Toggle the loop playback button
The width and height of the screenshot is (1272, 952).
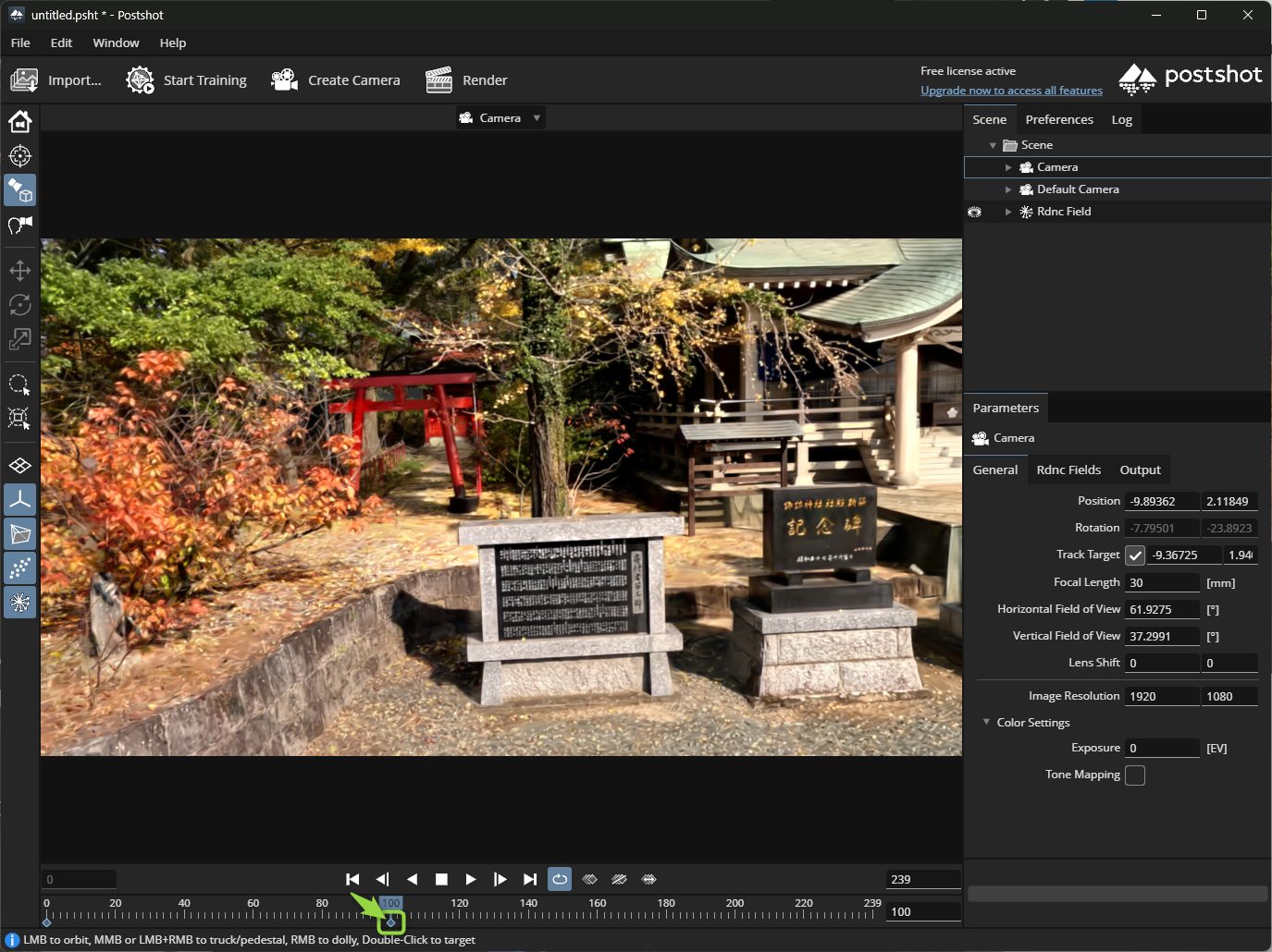pyautogui.click(x=560, y=879)
